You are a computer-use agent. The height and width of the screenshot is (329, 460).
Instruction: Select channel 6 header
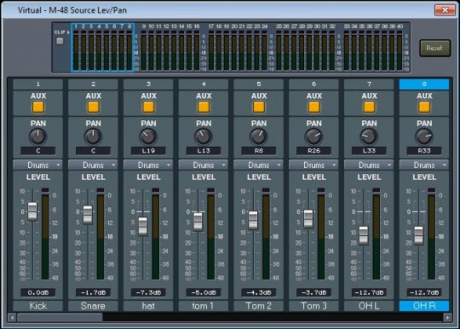point(313,84)
